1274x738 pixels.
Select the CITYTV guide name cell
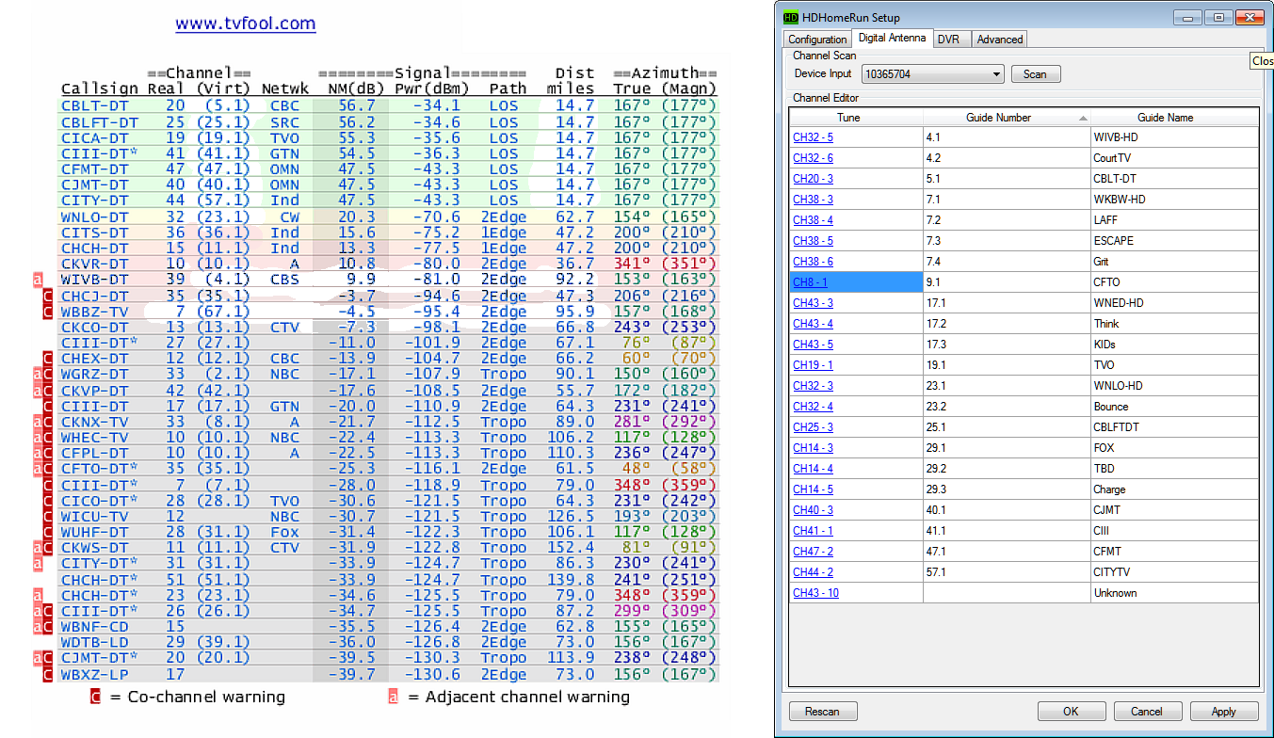click(x=1174, y=572)
